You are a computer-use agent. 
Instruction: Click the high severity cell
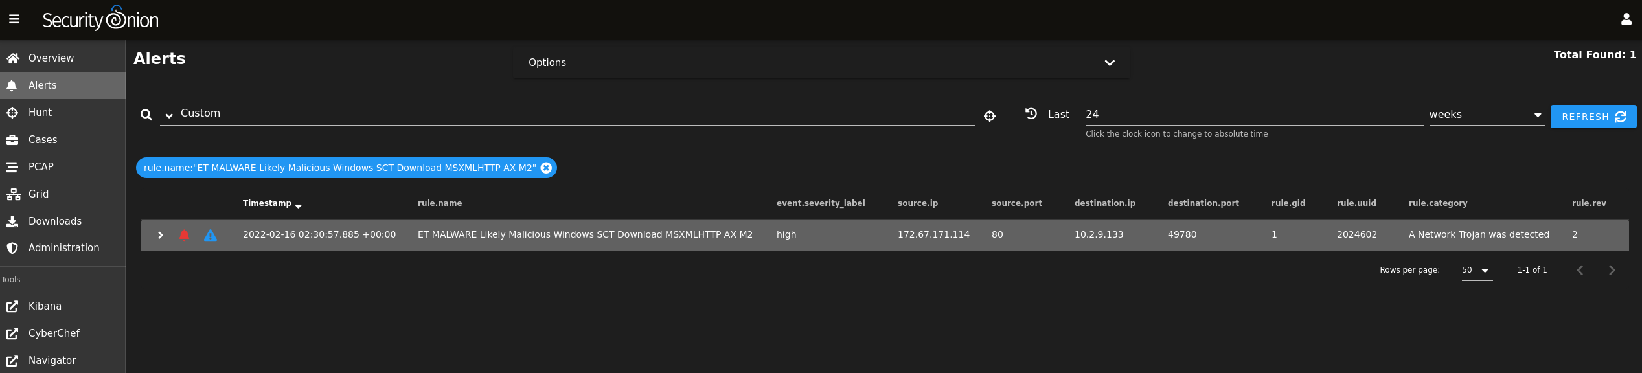point(786,235)
